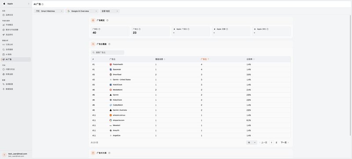Click the info icon beside 广告概览 heading
The image size is (352, 159).
[x=107, y=20]
